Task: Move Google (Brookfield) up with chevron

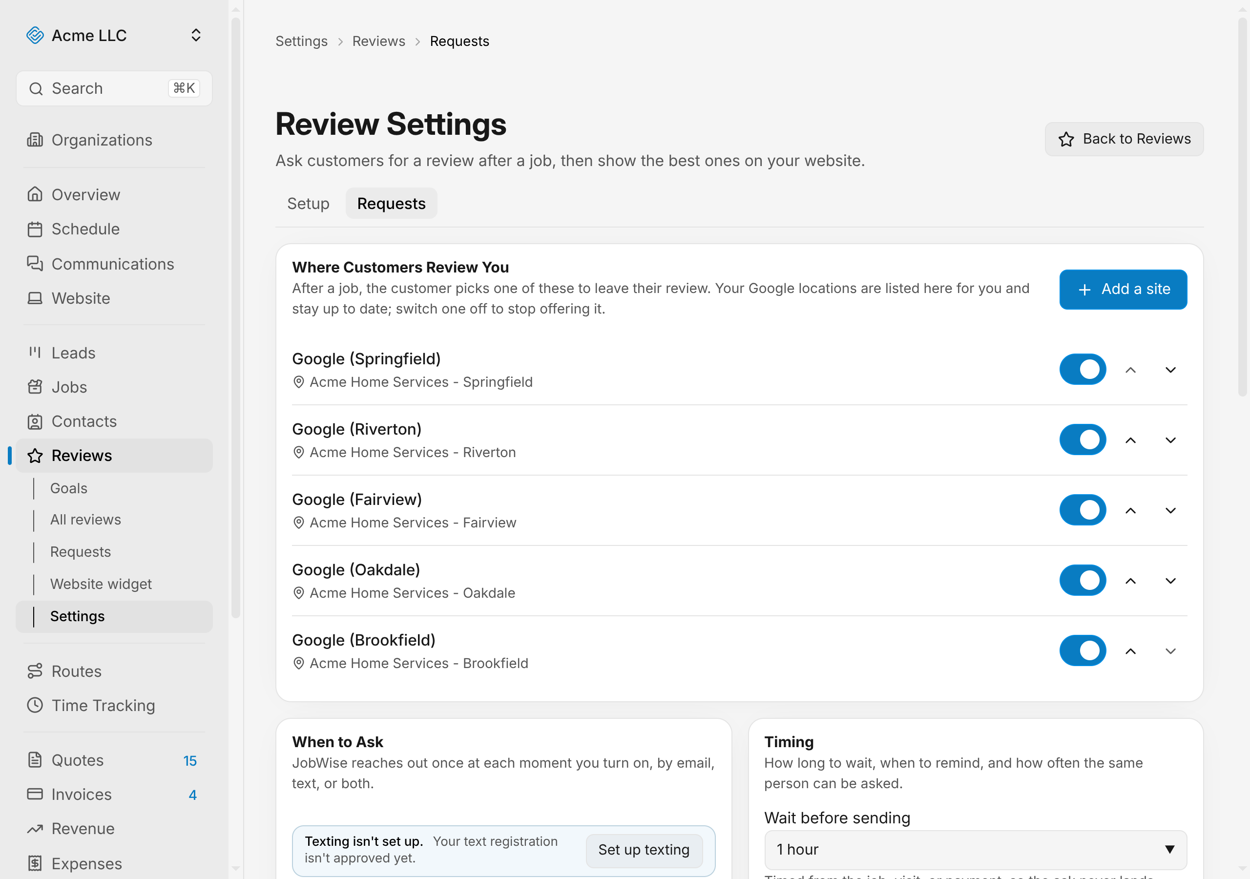Action: [1130, 651]
